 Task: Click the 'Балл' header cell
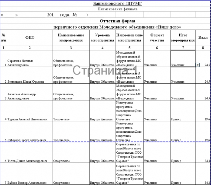(203, 37)
